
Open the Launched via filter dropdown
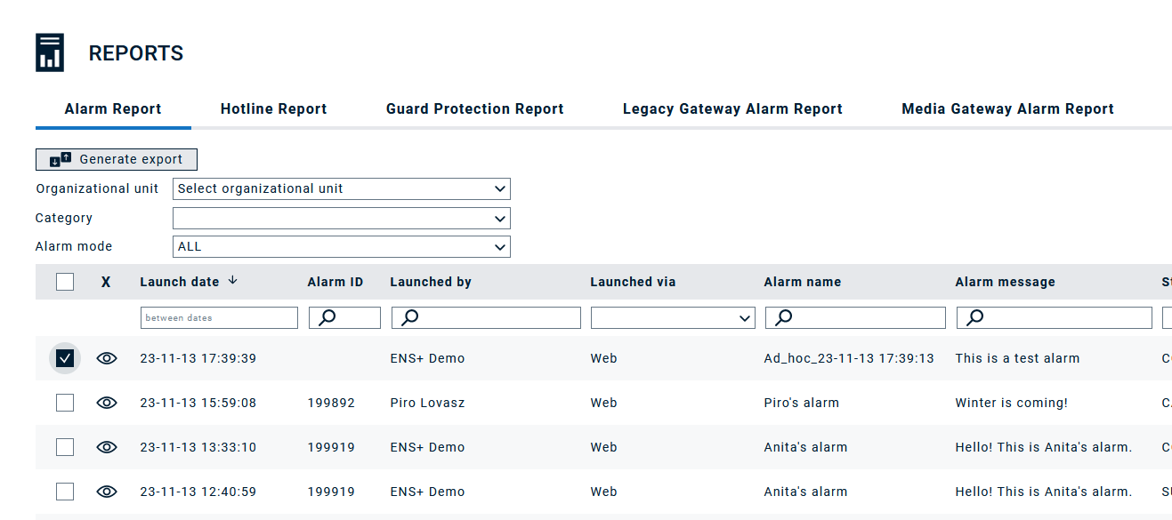click(x=673, y=318)
